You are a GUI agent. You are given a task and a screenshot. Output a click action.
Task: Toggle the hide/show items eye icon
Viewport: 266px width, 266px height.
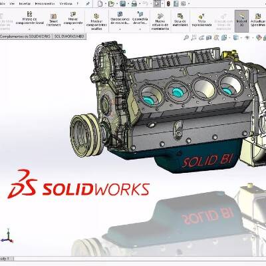247,38
